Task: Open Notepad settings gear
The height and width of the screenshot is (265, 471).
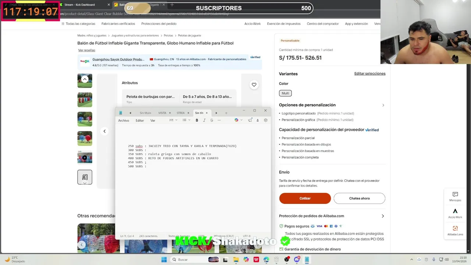Action: 265,120
